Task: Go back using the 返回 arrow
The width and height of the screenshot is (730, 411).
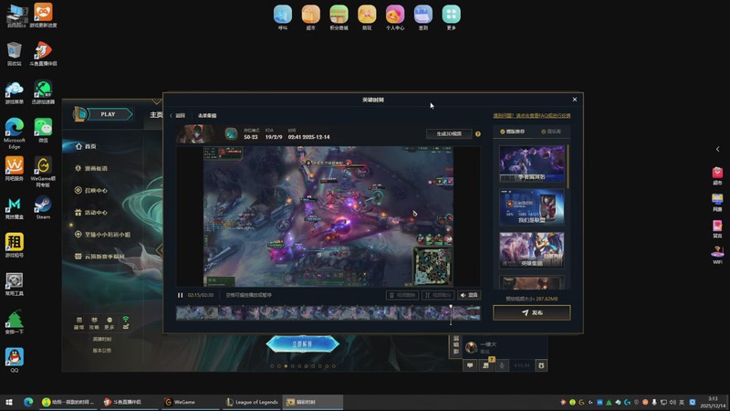Action: [177, 116]
